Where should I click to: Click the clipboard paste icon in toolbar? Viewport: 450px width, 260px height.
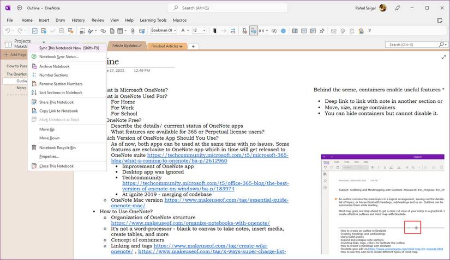click(x=361, y=30)
